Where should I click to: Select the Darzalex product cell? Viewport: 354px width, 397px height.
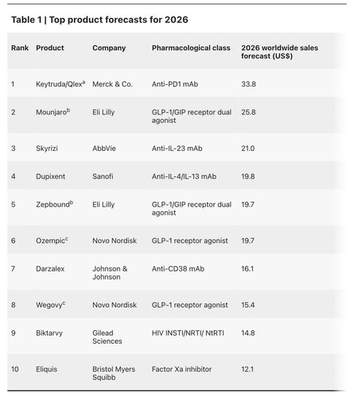point(50,268)
